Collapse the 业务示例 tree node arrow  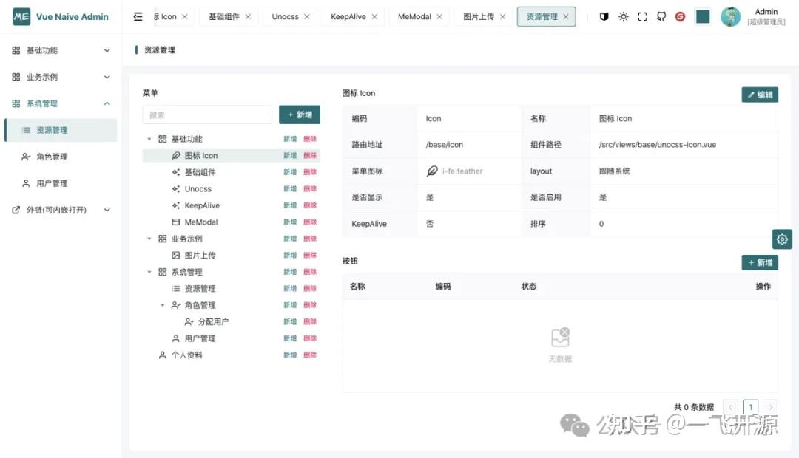point(149,239)
